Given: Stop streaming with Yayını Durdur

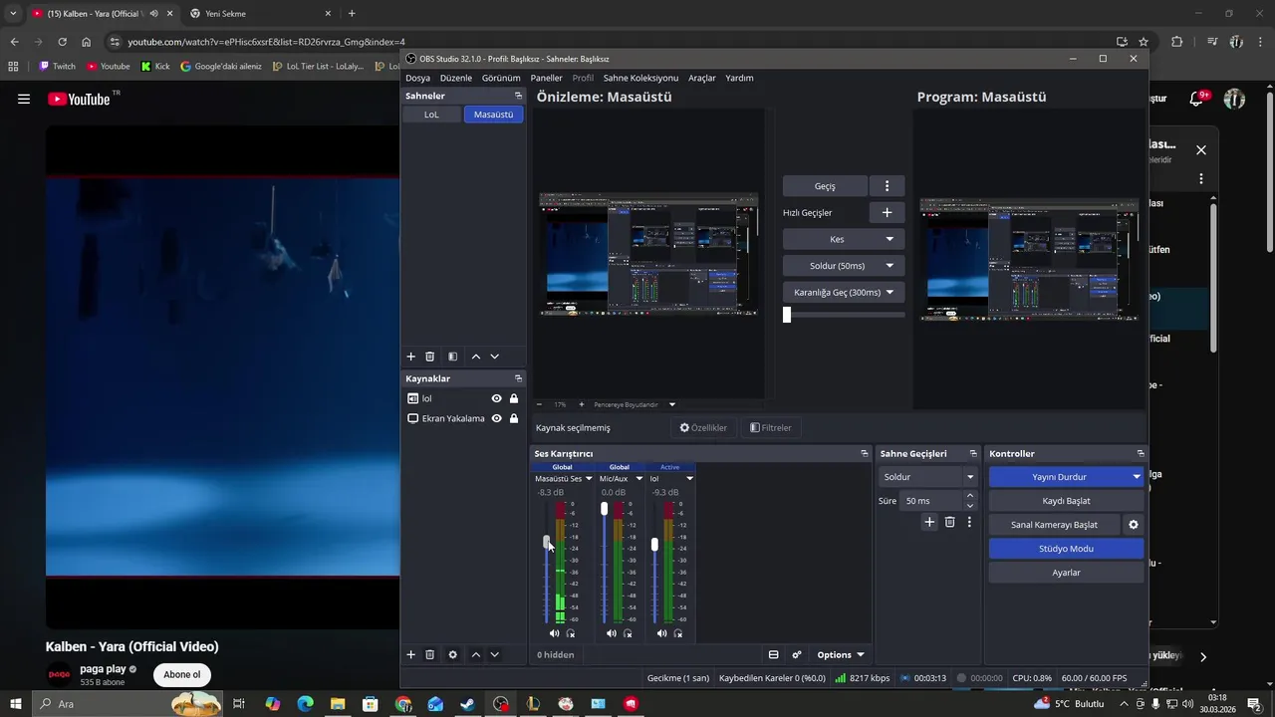Looking at the screenshot, I should click(x=1059, y=477).
